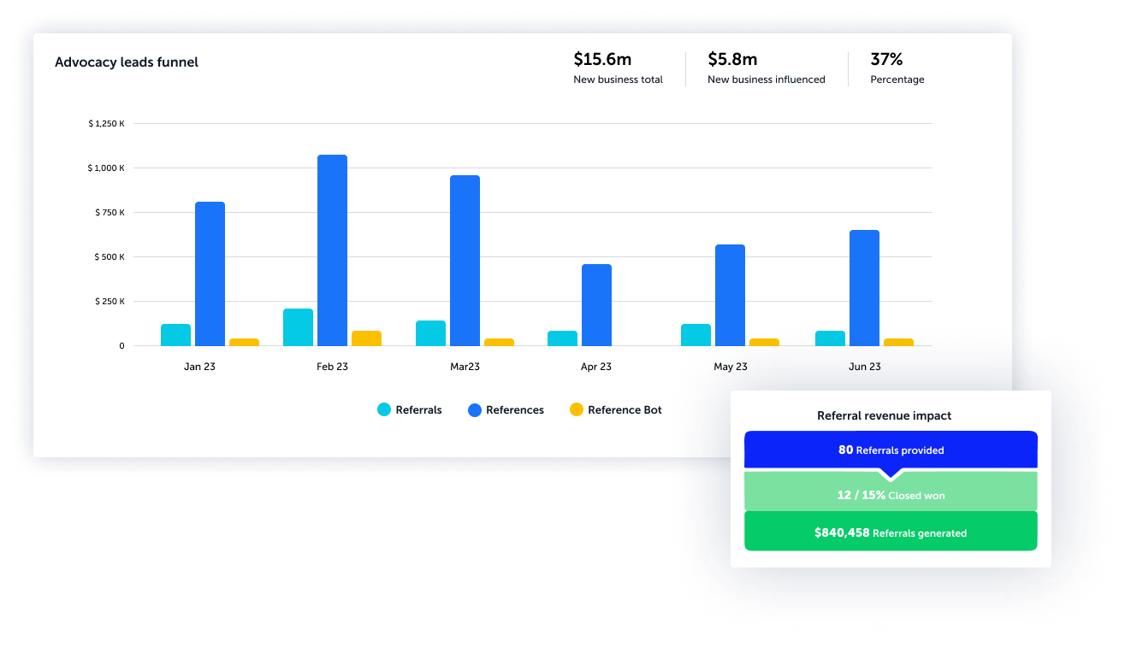This screenshot has width=1131, height=647.
Task: Toggle the yellow Reference Bot legend dot
Action: 577,410
